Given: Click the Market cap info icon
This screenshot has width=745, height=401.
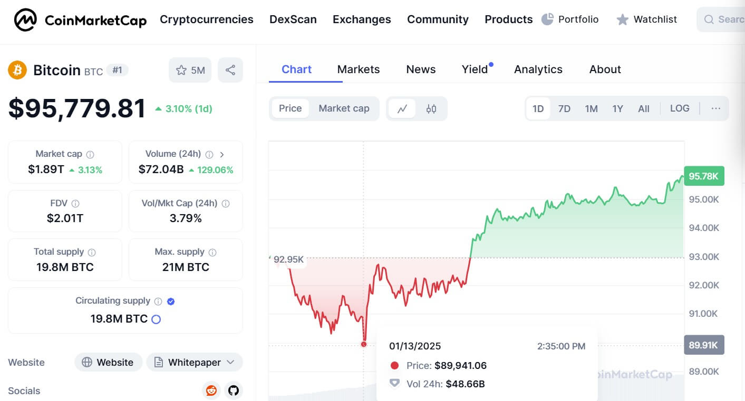Looking at the screenshot, I should (90, 154).
